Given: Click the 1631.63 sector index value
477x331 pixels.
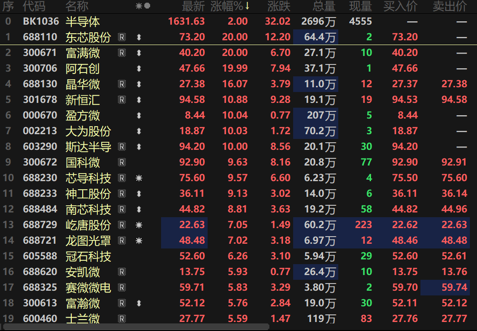Looking at the screenshot, I should (x=187, y=21).
